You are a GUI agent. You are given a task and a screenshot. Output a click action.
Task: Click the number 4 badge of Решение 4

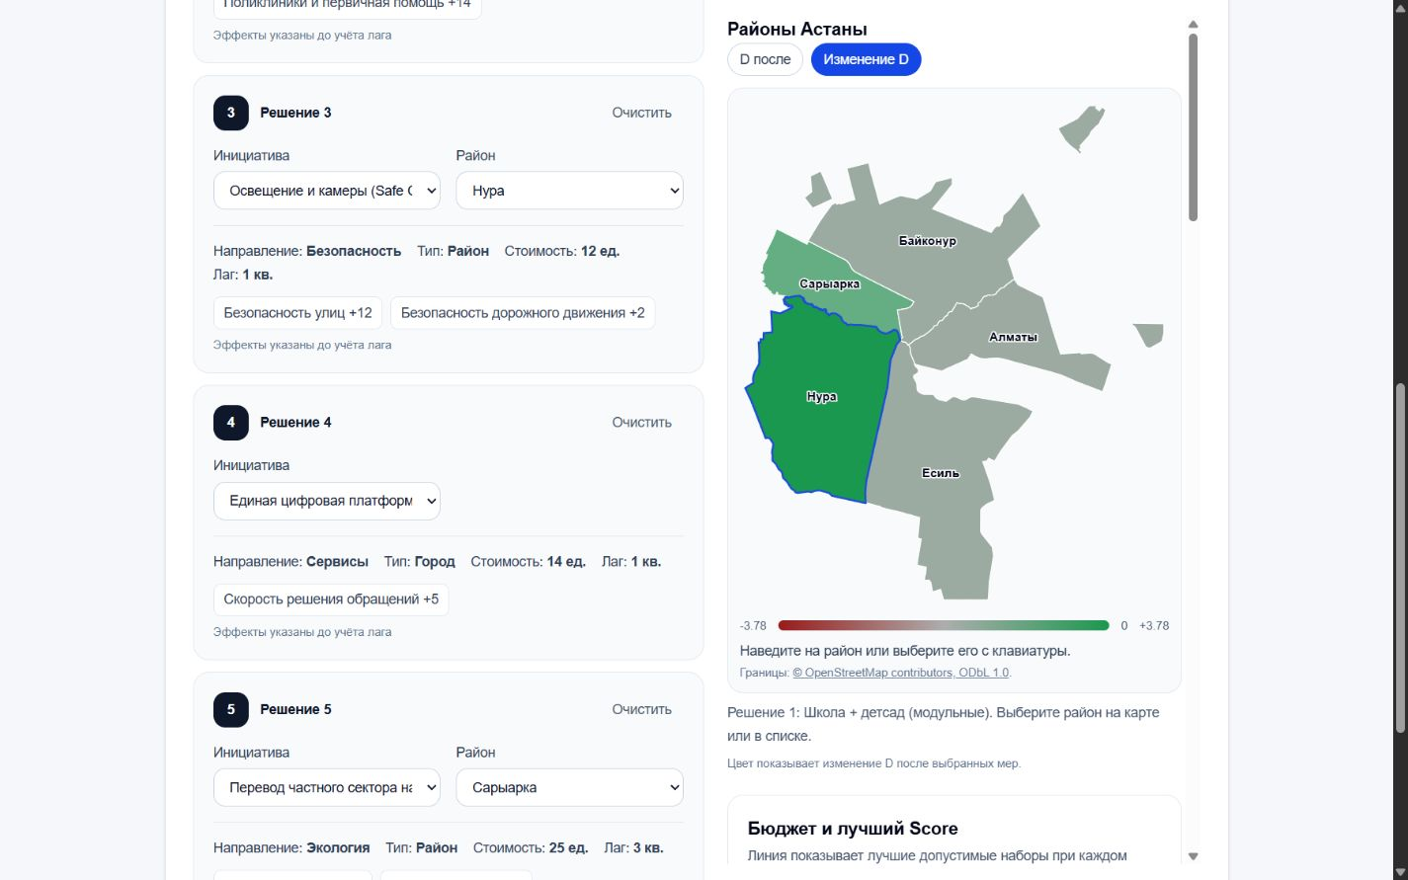[231, 423]
